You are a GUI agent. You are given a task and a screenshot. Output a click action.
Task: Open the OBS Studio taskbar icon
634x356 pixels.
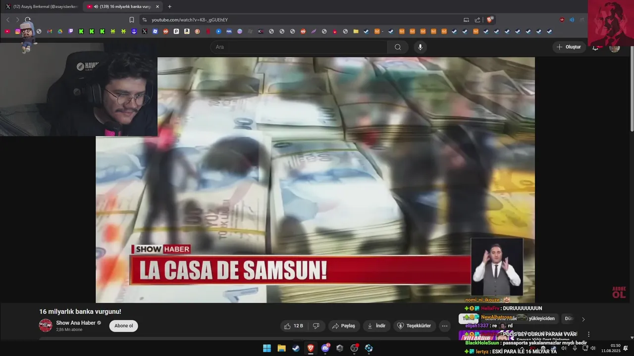coord(354,348)
